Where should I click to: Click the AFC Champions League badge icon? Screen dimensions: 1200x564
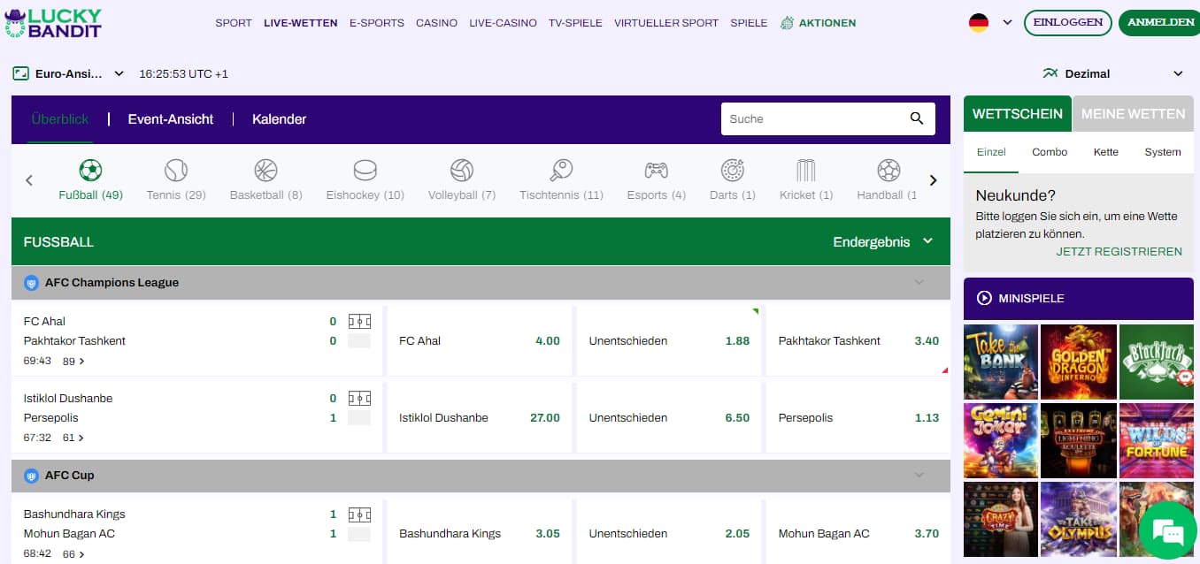[x=31, y=283]
